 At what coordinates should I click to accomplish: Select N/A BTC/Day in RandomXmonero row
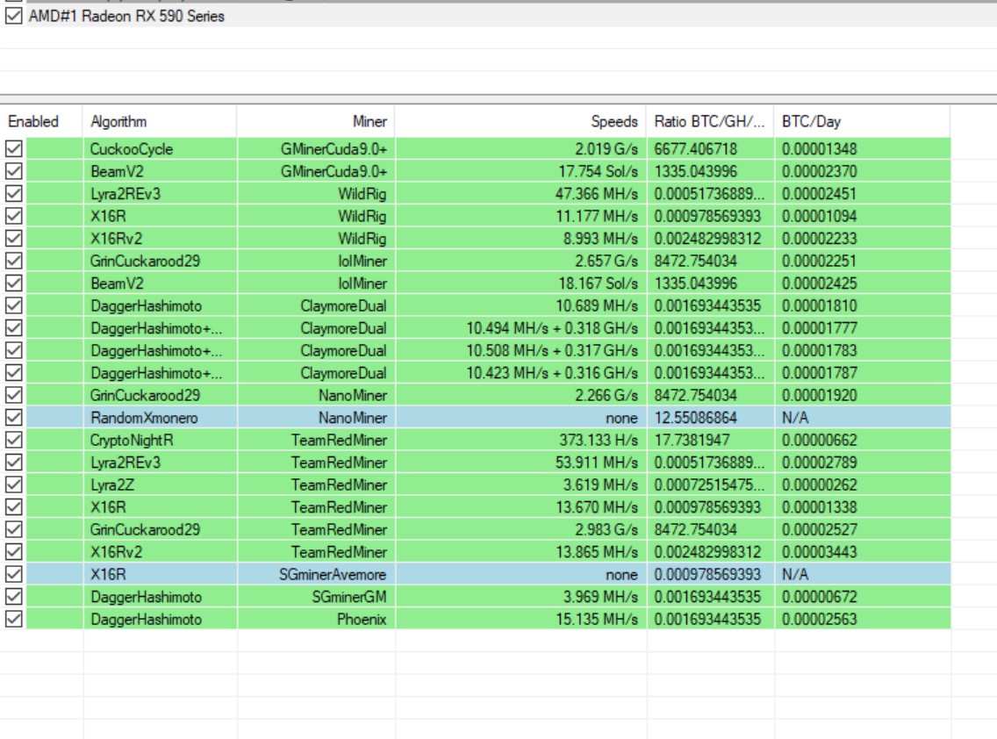[795, 418]
